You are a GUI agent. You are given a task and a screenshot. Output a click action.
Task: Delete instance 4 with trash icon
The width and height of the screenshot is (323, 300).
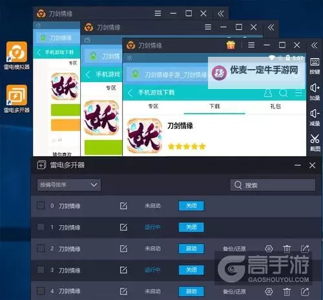(x=287, y=292)
